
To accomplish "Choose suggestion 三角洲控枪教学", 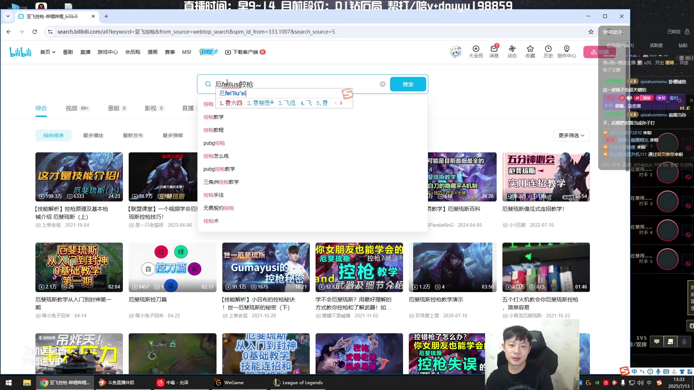I will click(x=313, y=182).
